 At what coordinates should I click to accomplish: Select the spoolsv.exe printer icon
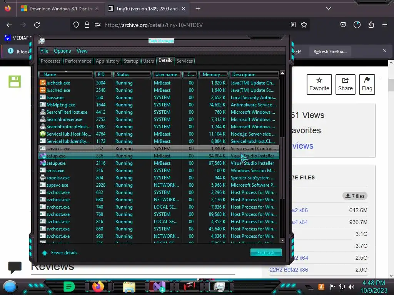coord(43,177)
